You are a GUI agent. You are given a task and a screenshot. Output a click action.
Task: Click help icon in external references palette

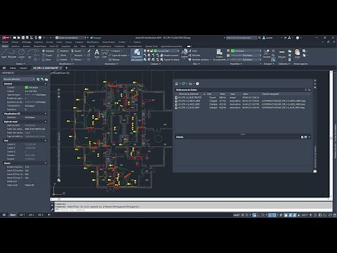(197, 84)
